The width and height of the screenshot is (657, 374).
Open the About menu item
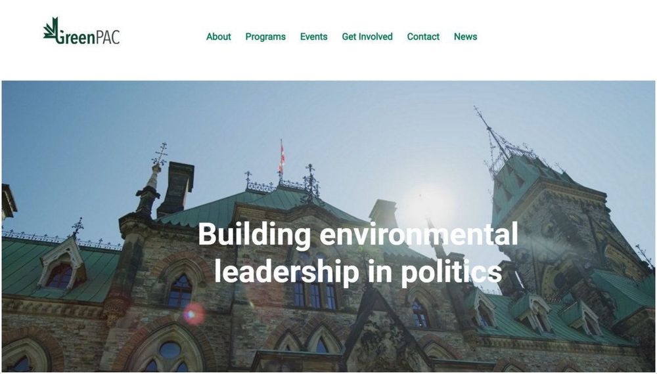218,37
